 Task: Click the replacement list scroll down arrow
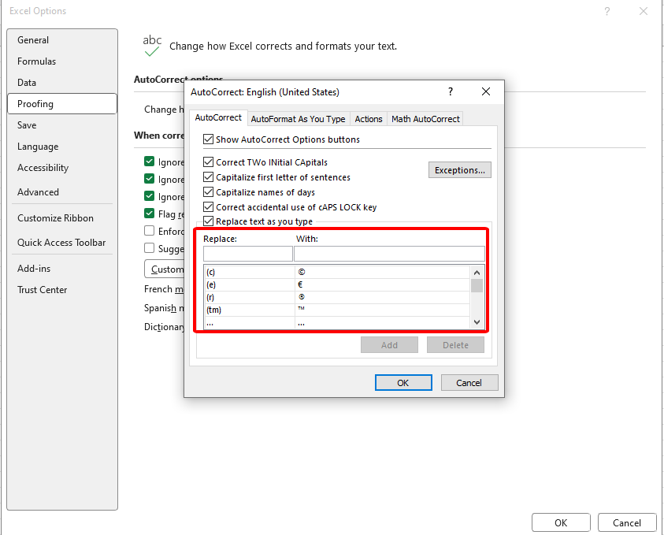477,322
